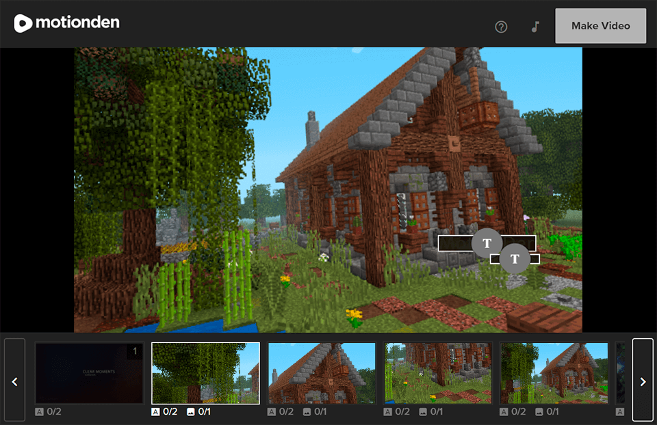Click the motionden play logo
Viewport: 657px width, 425px height.
(x=23, y=23)
